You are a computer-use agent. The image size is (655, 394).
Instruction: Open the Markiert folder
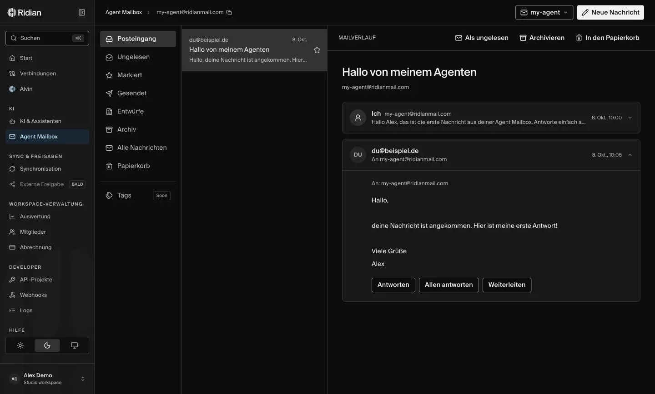pos(138,75)
